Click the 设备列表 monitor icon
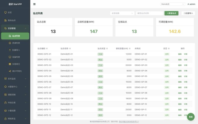Viewport: 198px width, 124px height. pyautogui.click(x=10, y=57)
